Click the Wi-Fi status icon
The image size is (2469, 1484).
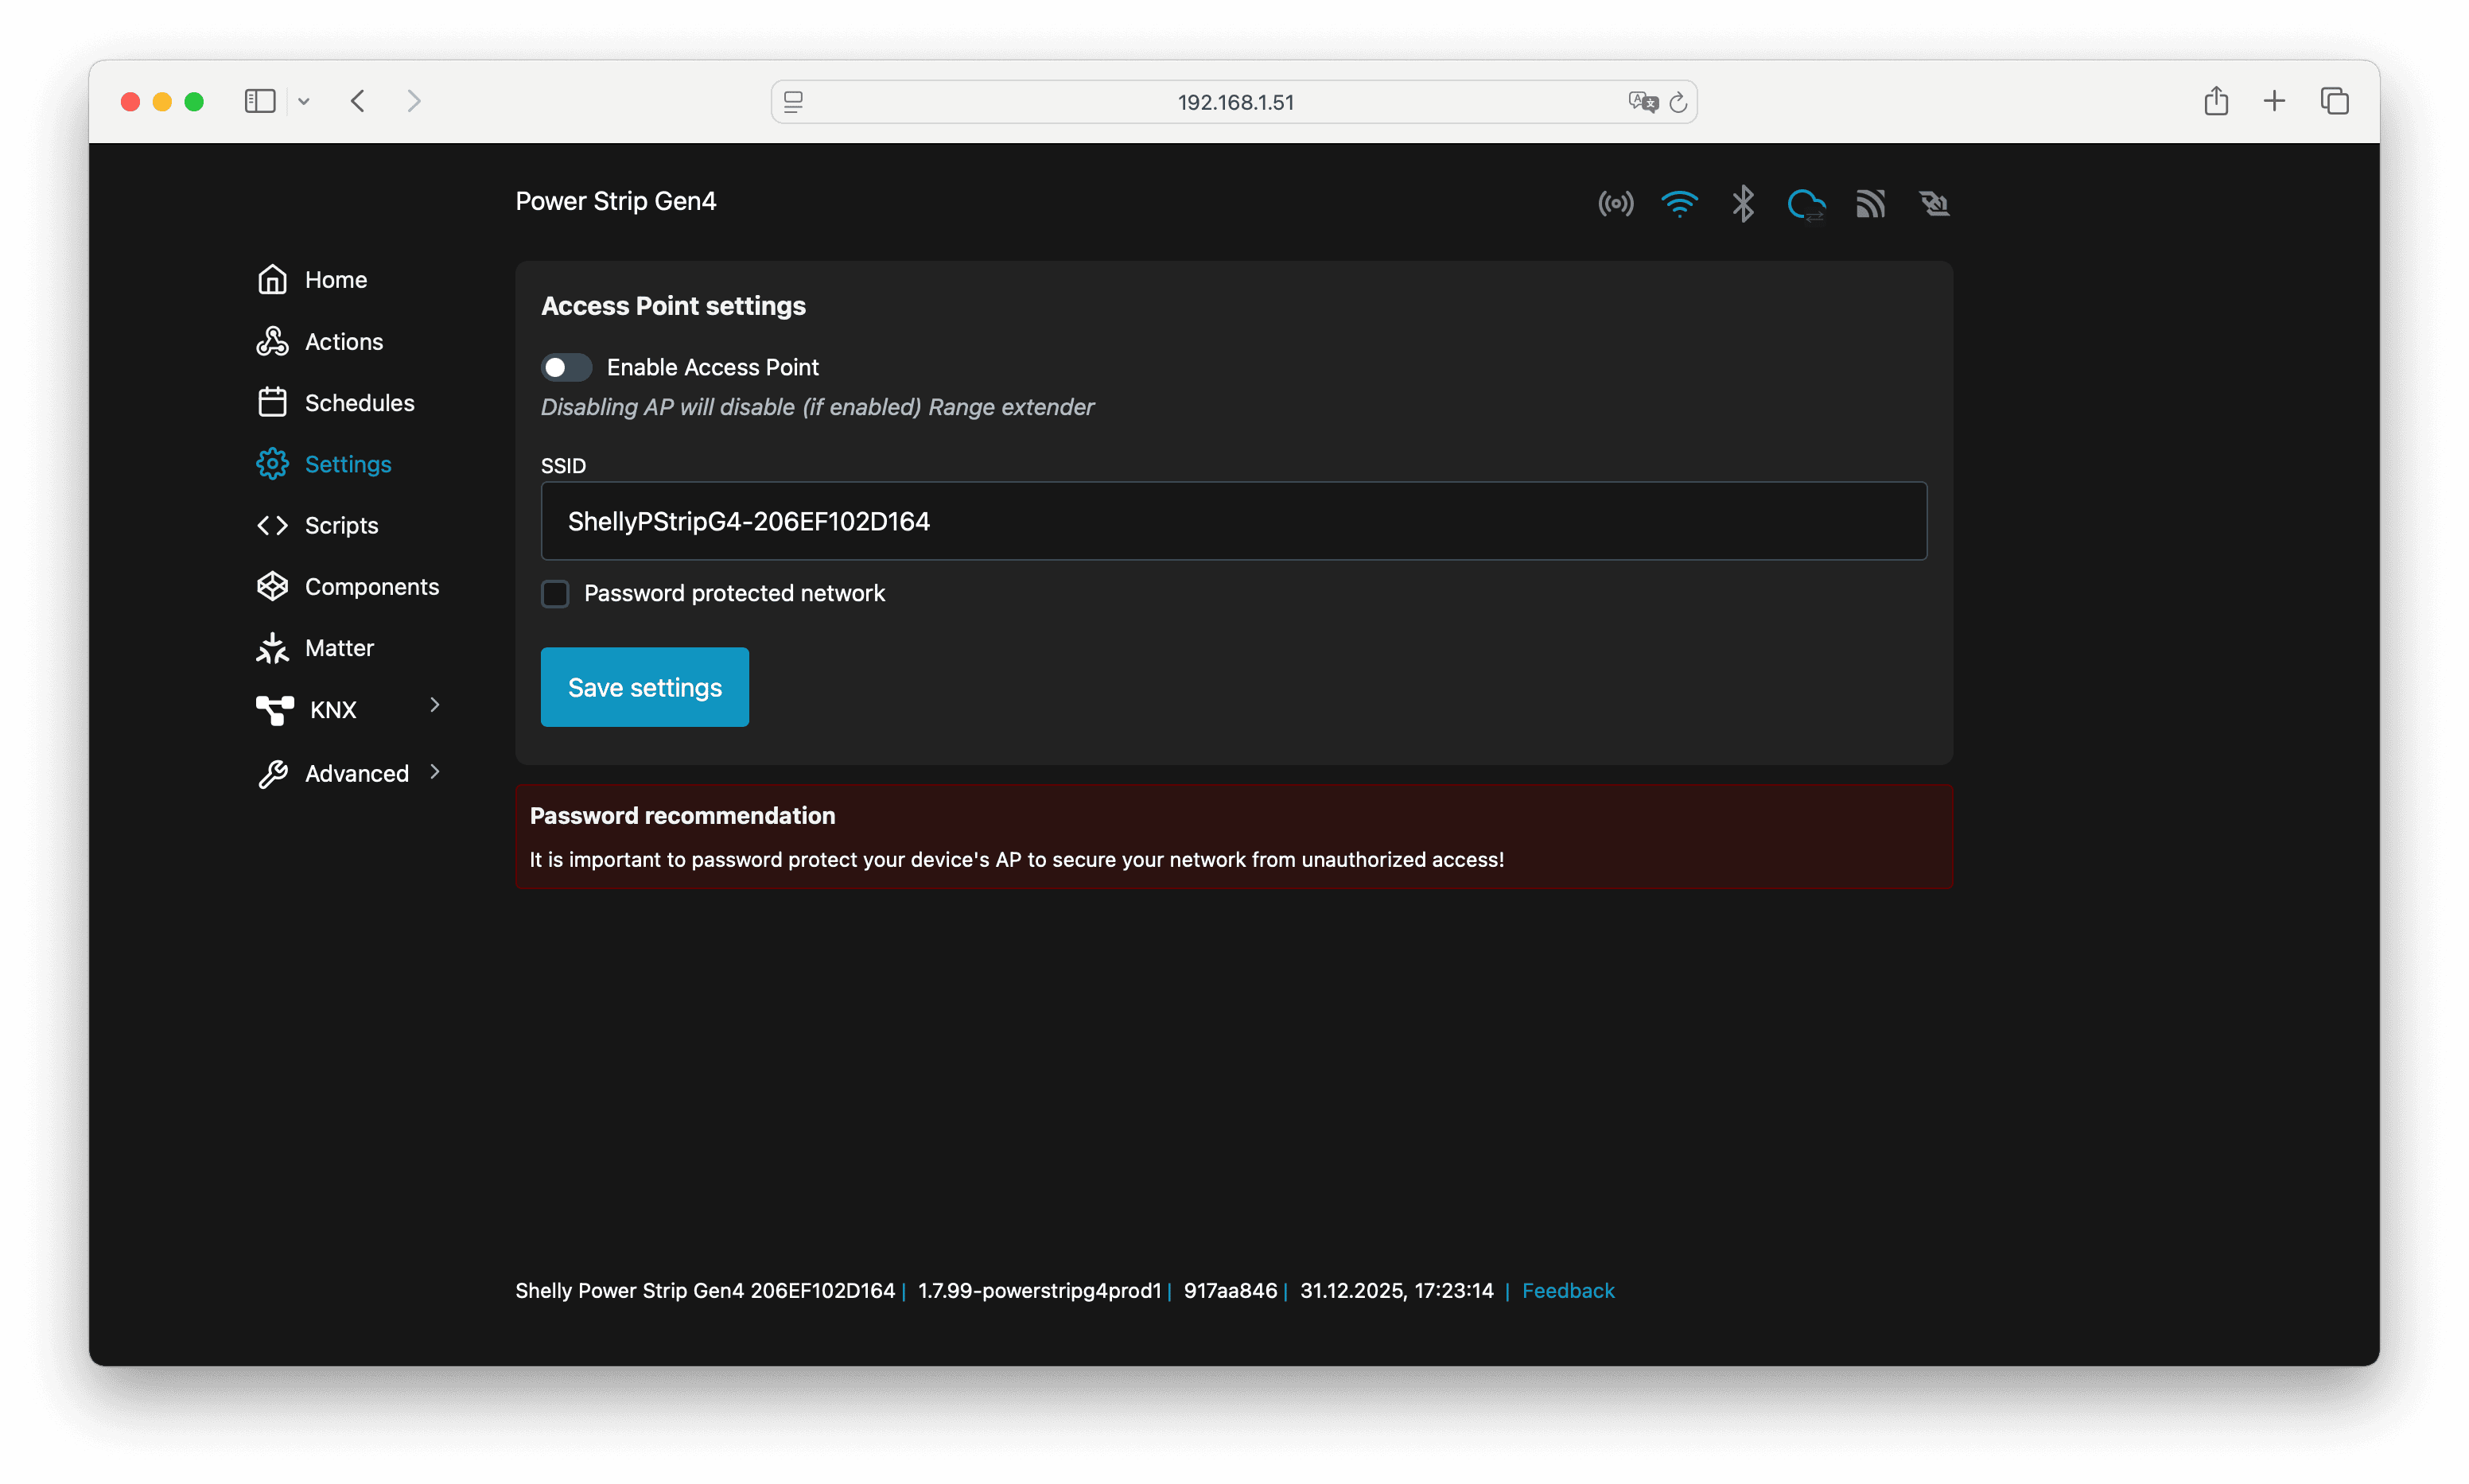[x=1679, y=204]
